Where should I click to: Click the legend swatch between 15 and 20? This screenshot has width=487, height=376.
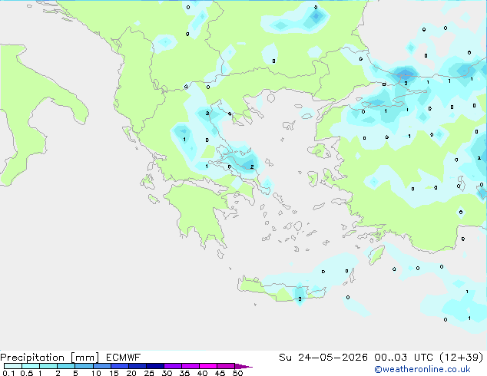[x=120, y=366]
